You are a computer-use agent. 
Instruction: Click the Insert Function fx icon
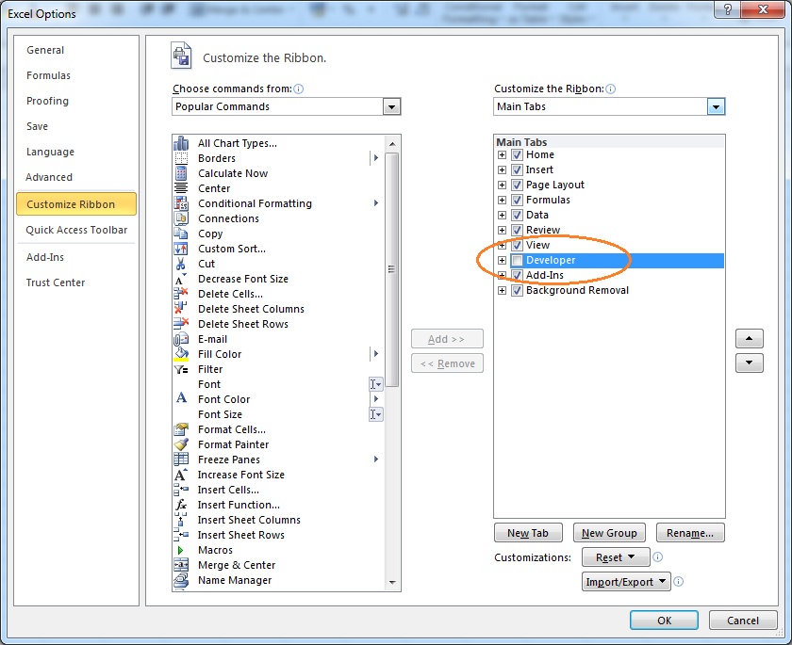click(181, 505)
